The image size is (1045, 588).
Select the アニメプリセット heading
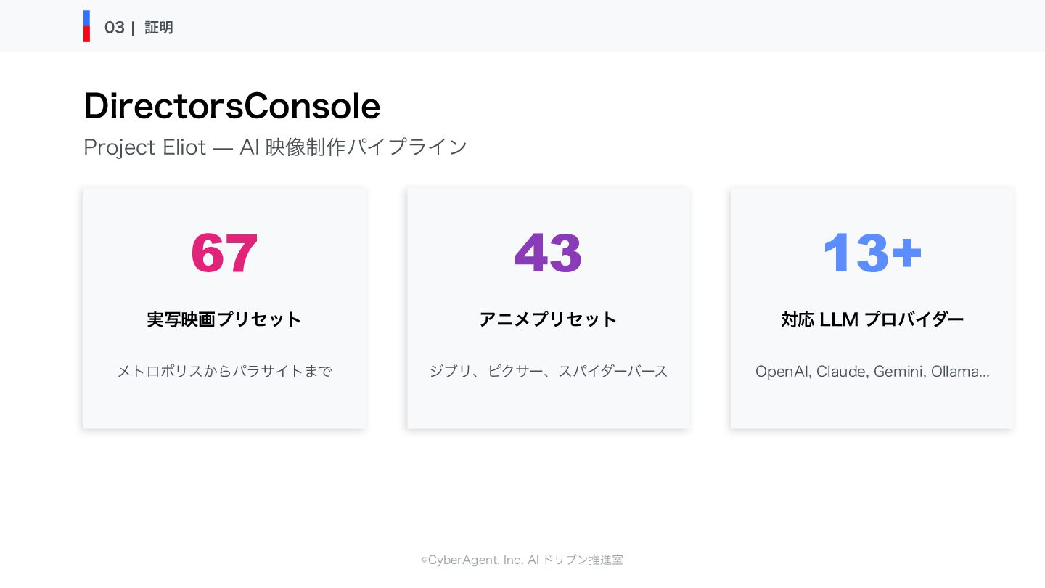tap(548, 319)
